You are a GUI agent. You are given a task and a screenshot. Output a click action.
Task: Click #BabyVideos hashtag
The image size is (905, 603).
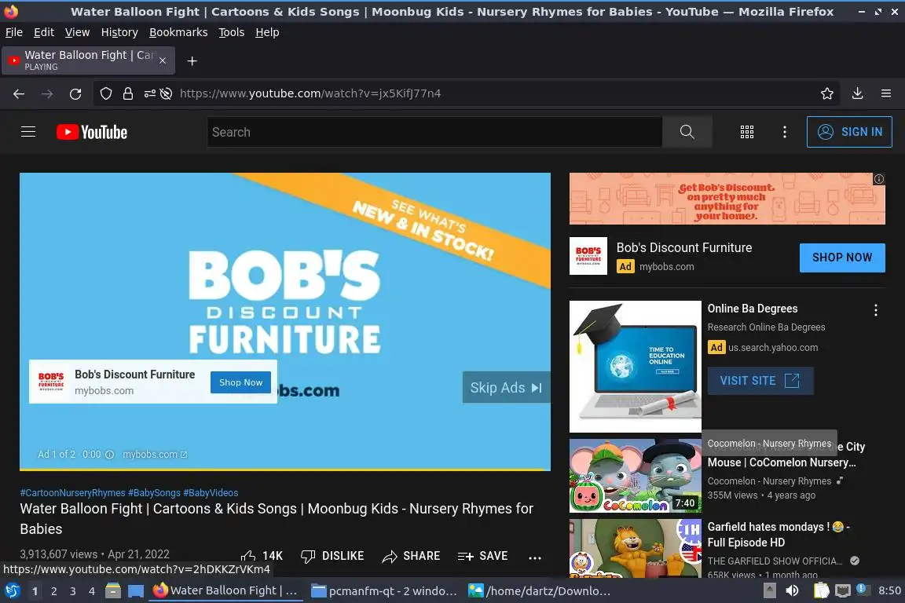pos(211,493)
